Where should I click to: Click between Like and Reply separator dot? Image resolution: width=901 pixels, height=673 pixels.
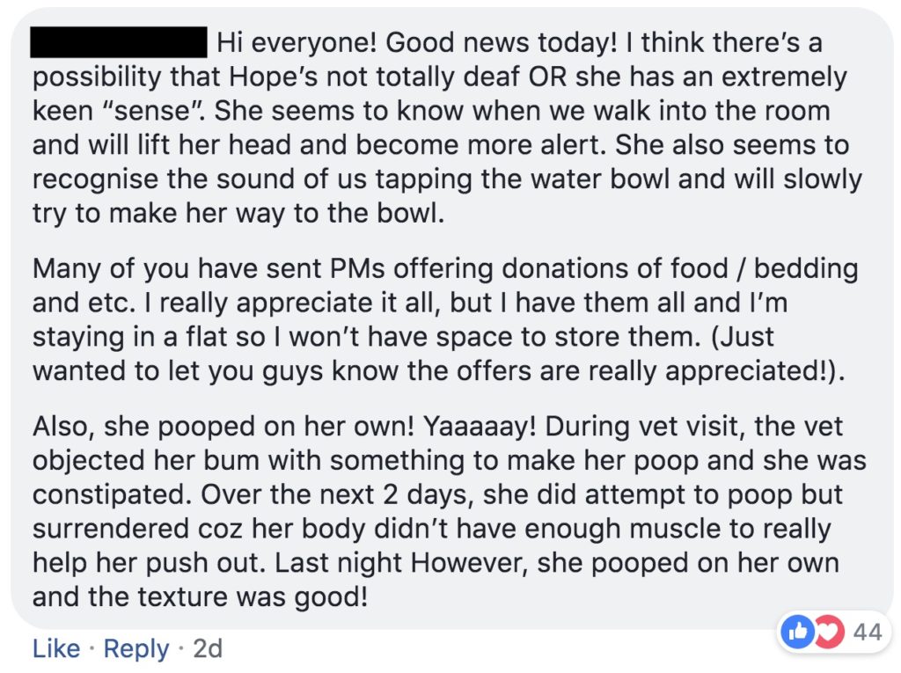click(x=92, y=648)
